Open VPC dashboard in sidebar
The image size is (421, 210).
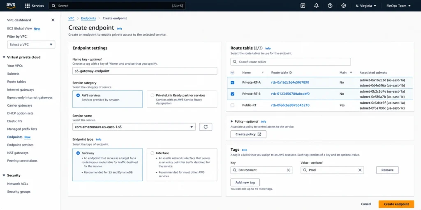19,20
